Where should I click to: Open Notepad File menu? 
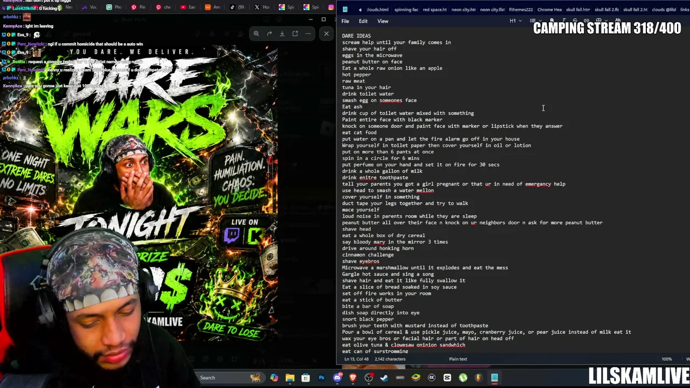tap(345, 21)
